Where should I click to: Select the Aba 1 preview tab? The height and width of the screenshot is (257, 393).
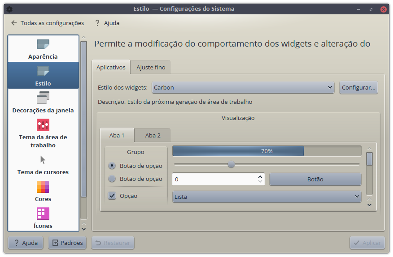(x=117, y=135)
